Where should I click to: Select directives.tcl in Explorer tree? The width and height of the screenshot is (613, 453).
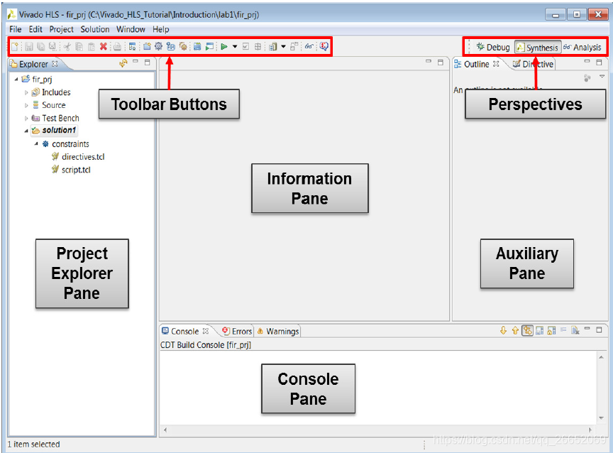point(78,157)
